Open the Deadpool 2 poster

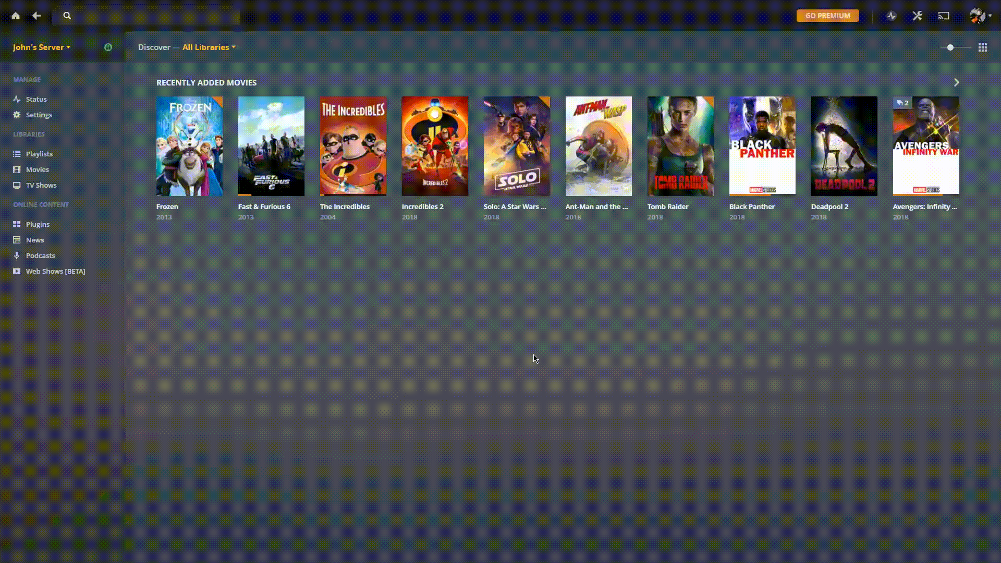pyautogui.click(x=844, y=146)
